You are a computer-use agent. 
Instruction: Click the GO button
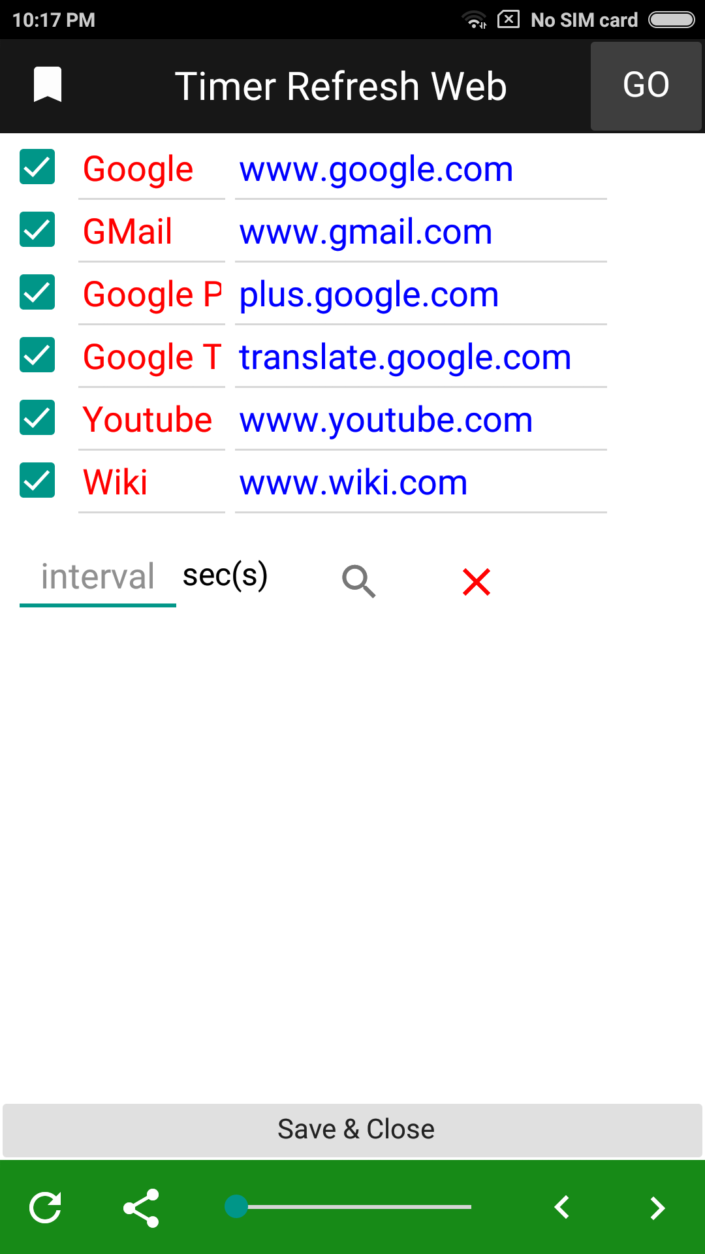coord(646,86)
